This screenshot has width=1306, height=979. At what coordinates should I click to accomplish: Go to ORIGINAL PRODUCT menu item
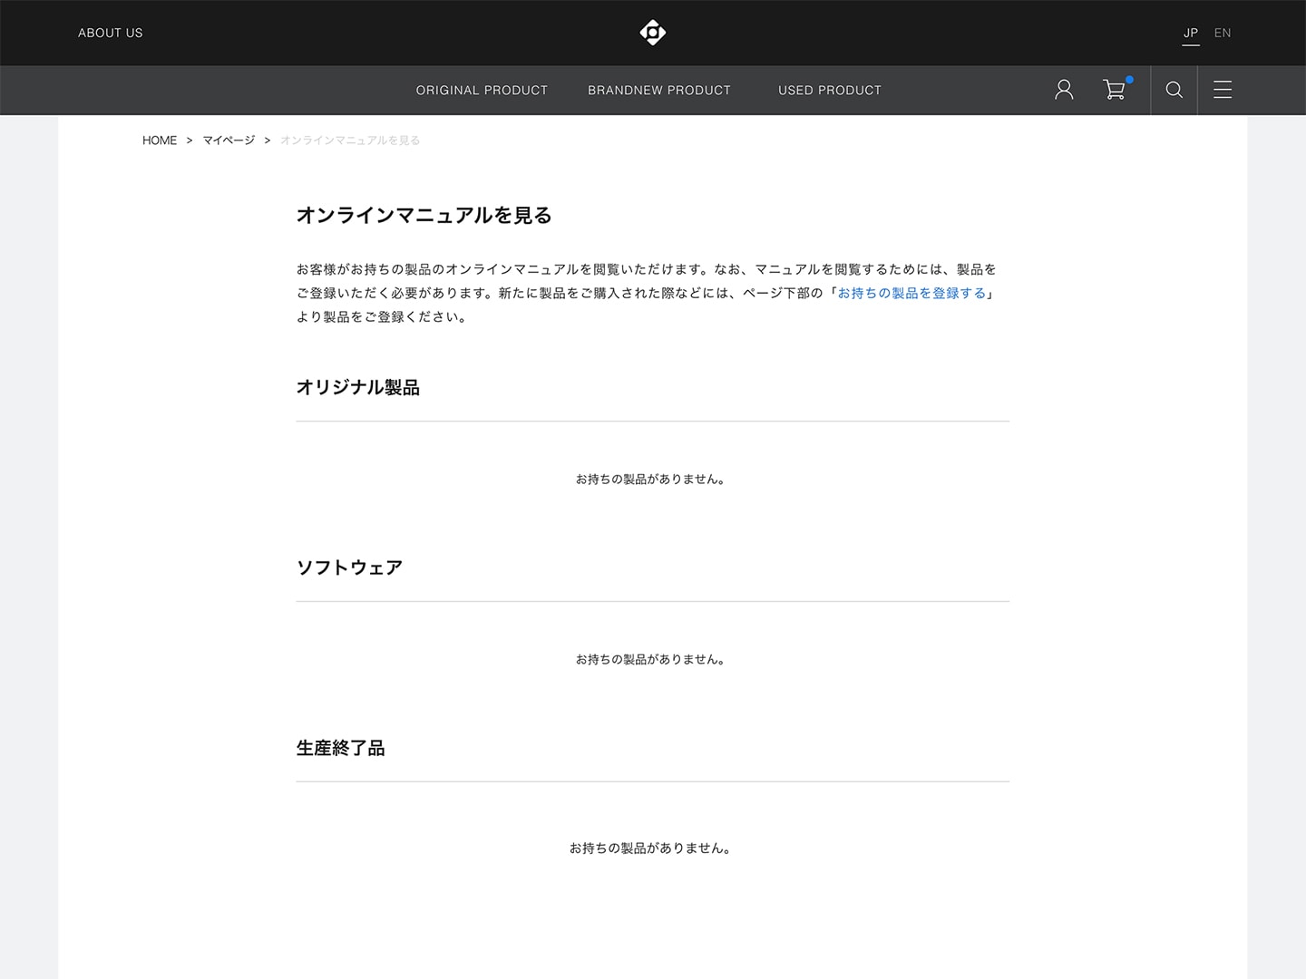pos(482,90)
